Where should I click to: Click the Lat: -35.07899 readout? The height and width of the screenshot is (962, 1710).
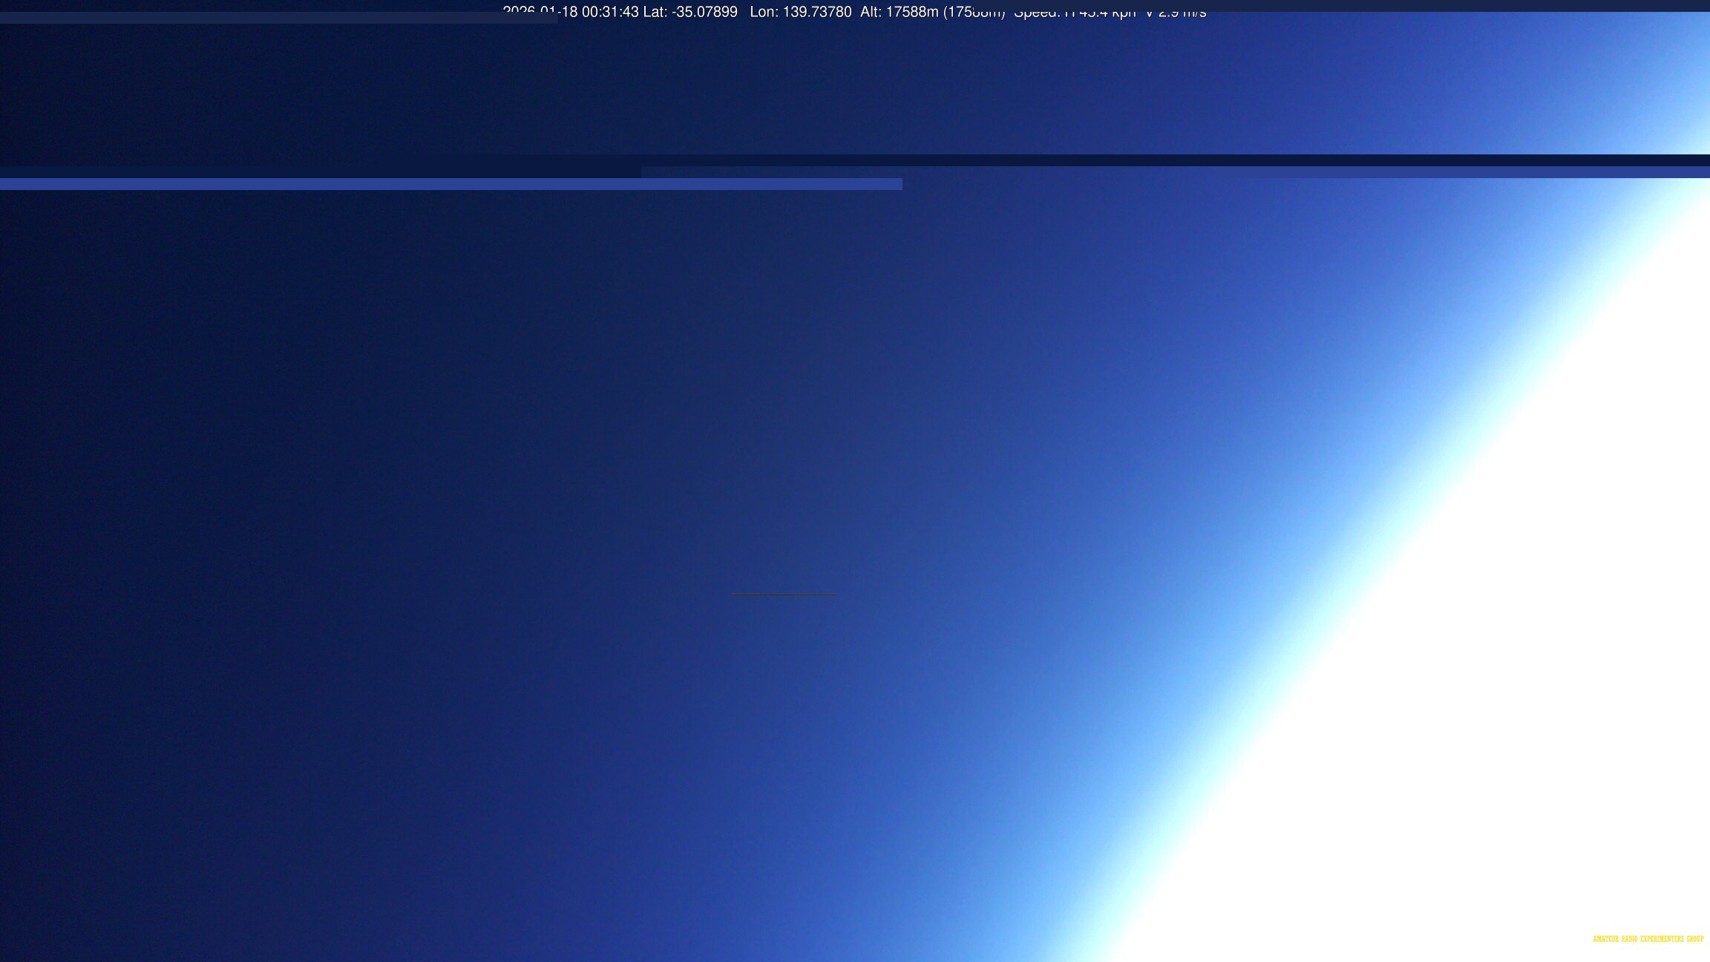[x=690, y=13]
